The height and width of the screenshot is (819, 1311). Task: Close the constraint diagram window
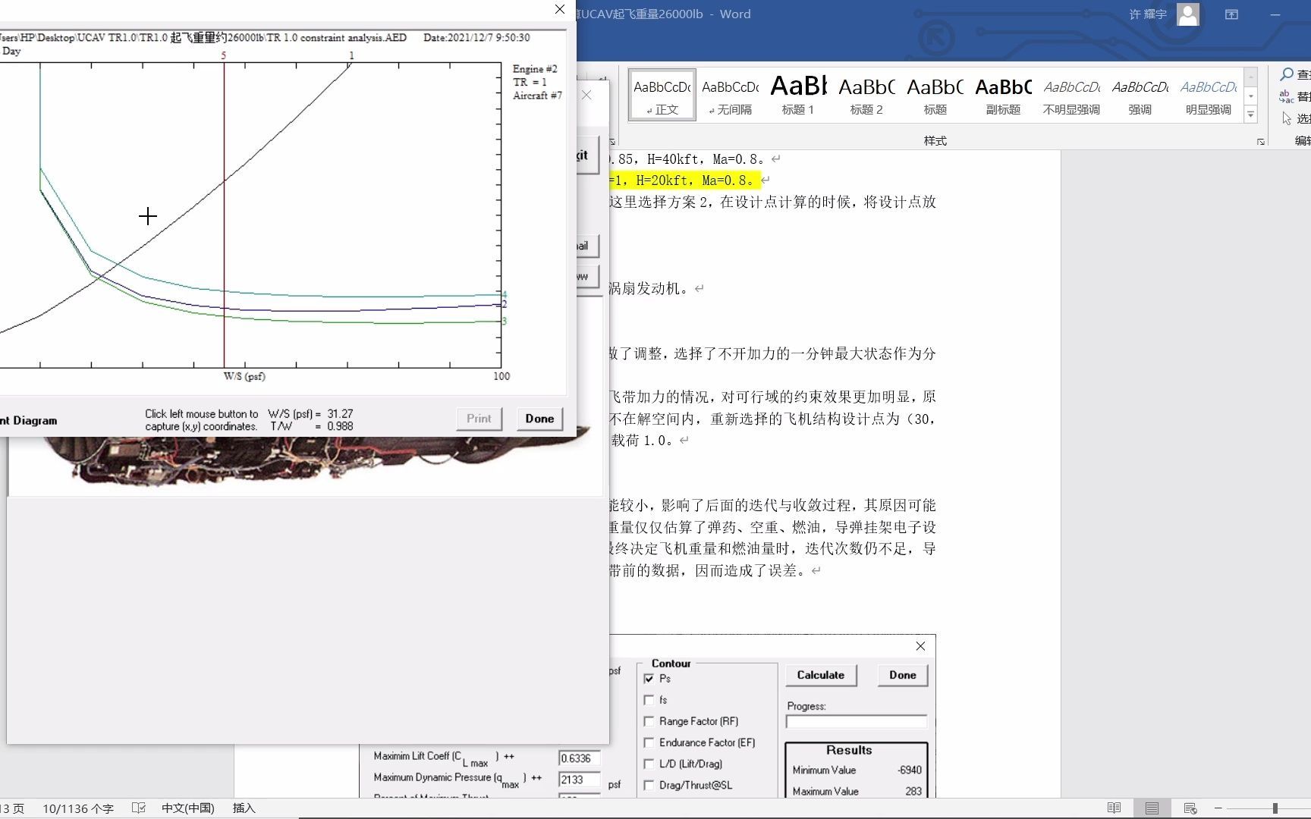tap(560, 9)
